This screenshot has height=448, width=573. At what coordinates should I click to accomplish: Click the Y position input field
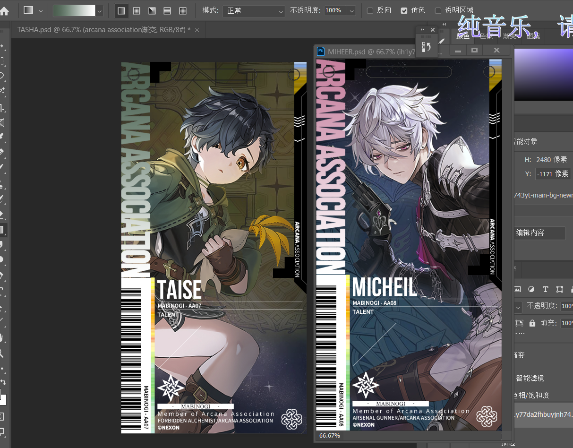(553, 174)
